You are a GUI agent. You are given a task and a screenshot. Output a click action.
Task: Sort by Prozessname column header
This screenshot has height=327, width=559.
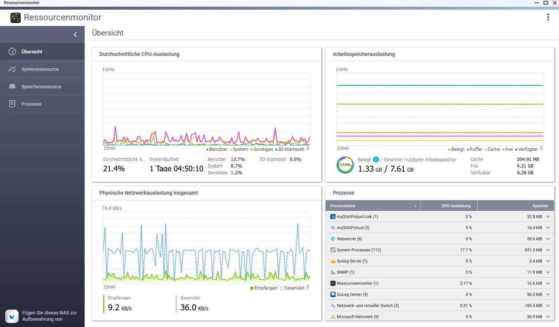(373, 206)
